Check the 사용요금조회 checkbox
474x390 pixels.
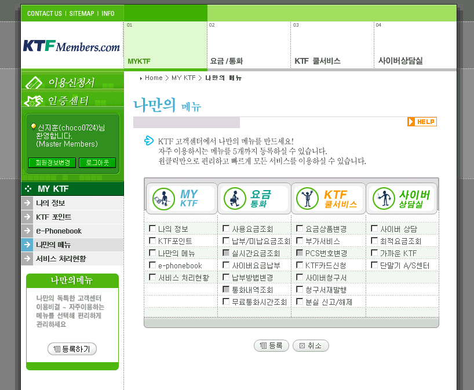point(226,228)
